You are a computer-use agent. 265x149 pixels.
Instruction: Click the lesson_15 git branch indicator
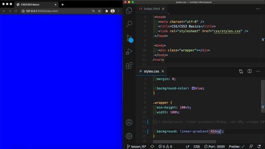click(x=136, y=147)
